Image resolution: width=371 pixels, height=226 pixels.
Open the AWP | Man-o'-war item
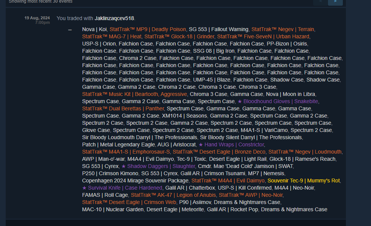[103, 159]
